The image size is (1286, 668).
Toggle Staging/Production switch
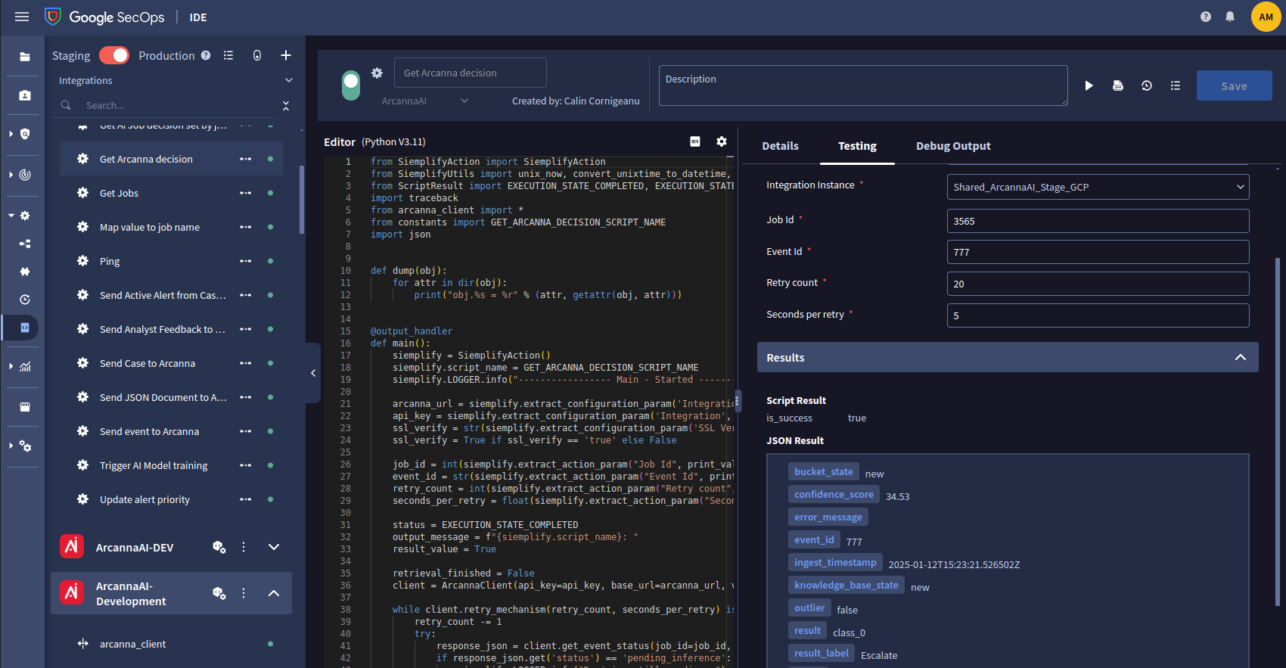click(x=114, y=55)
